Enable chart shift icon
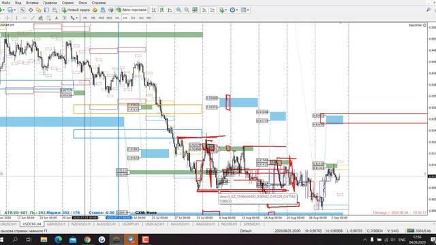436x245 pixels. coord(213,10)
